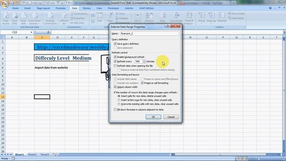The image size is (286, 161).
Task: Click Group outline icon
Action: tap(202, 18)
